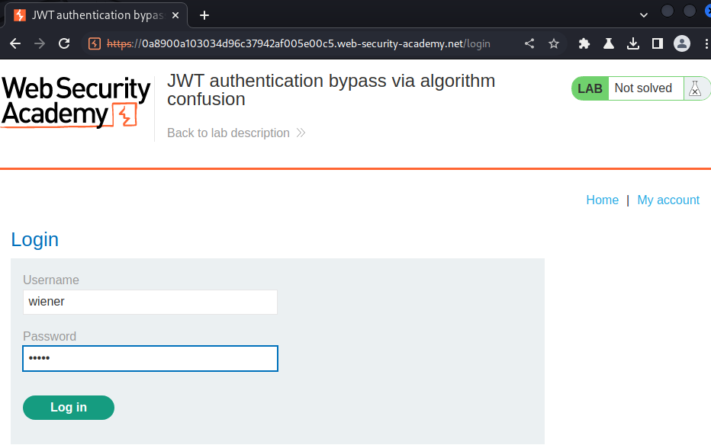Click the green LAB badge
711x445 pixels.
pos(590,88)
